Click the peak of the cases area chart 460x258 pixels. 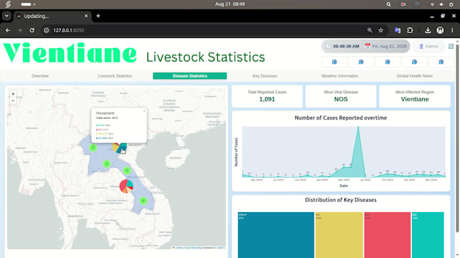tap(358, 127)
